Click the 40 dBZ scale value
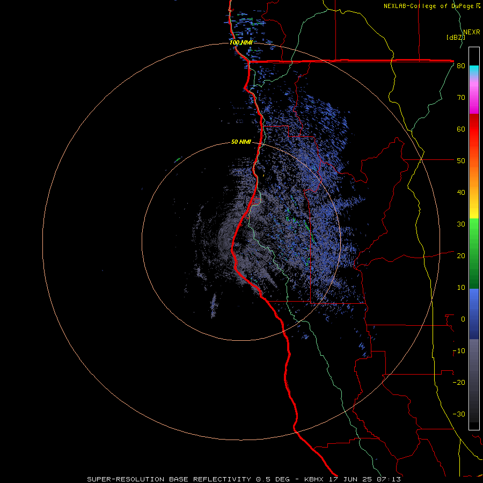Image resolution: width=483 pixels, height=483 pixels. coord(461,193)
